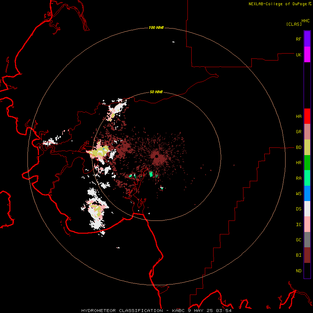Click the HR legend label
313x313 pixels.
[x=298, y=163]
